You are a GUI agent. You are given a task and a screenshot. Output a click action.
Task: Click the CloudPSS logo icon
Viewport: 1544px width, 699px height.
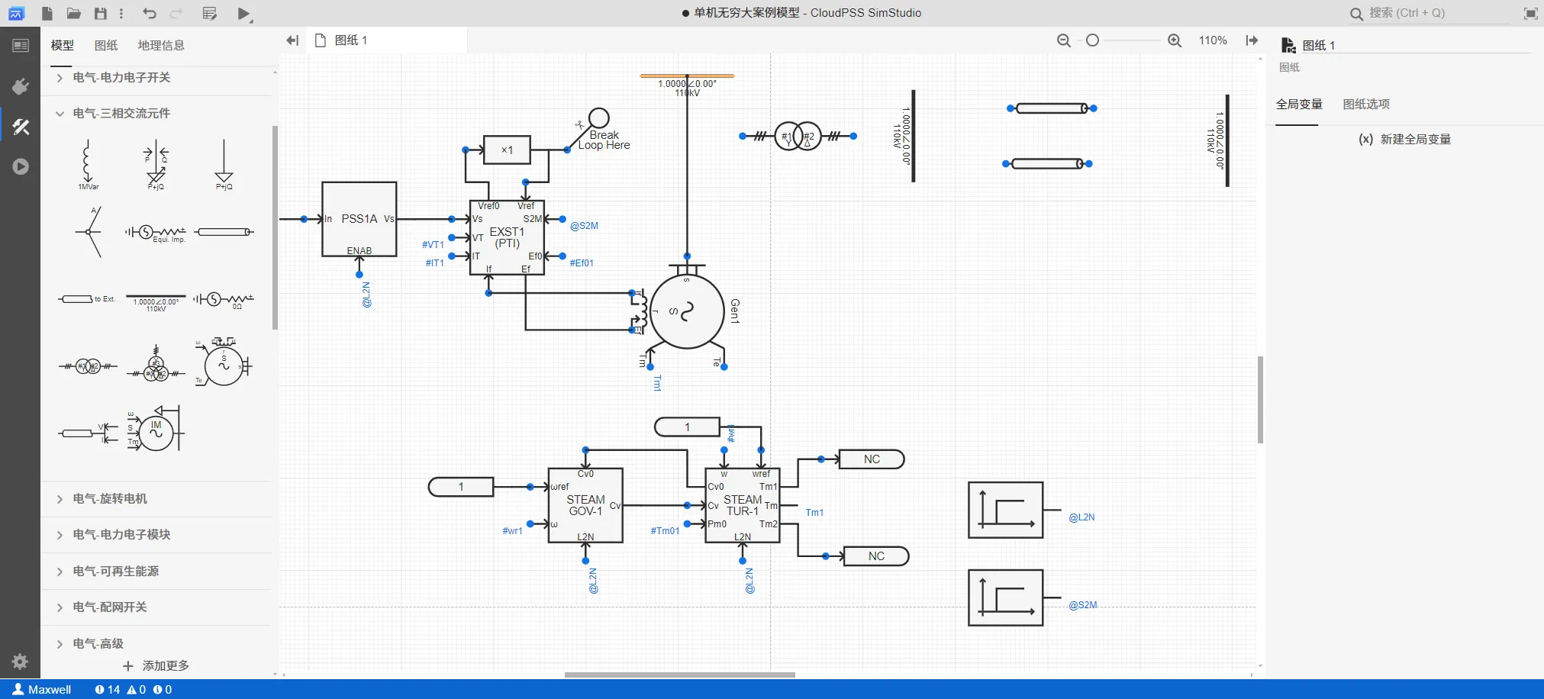click(16, 13)
